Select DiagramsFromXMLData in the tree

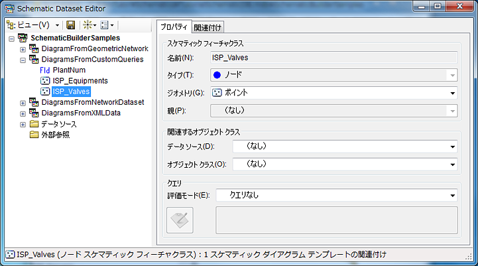81,113
